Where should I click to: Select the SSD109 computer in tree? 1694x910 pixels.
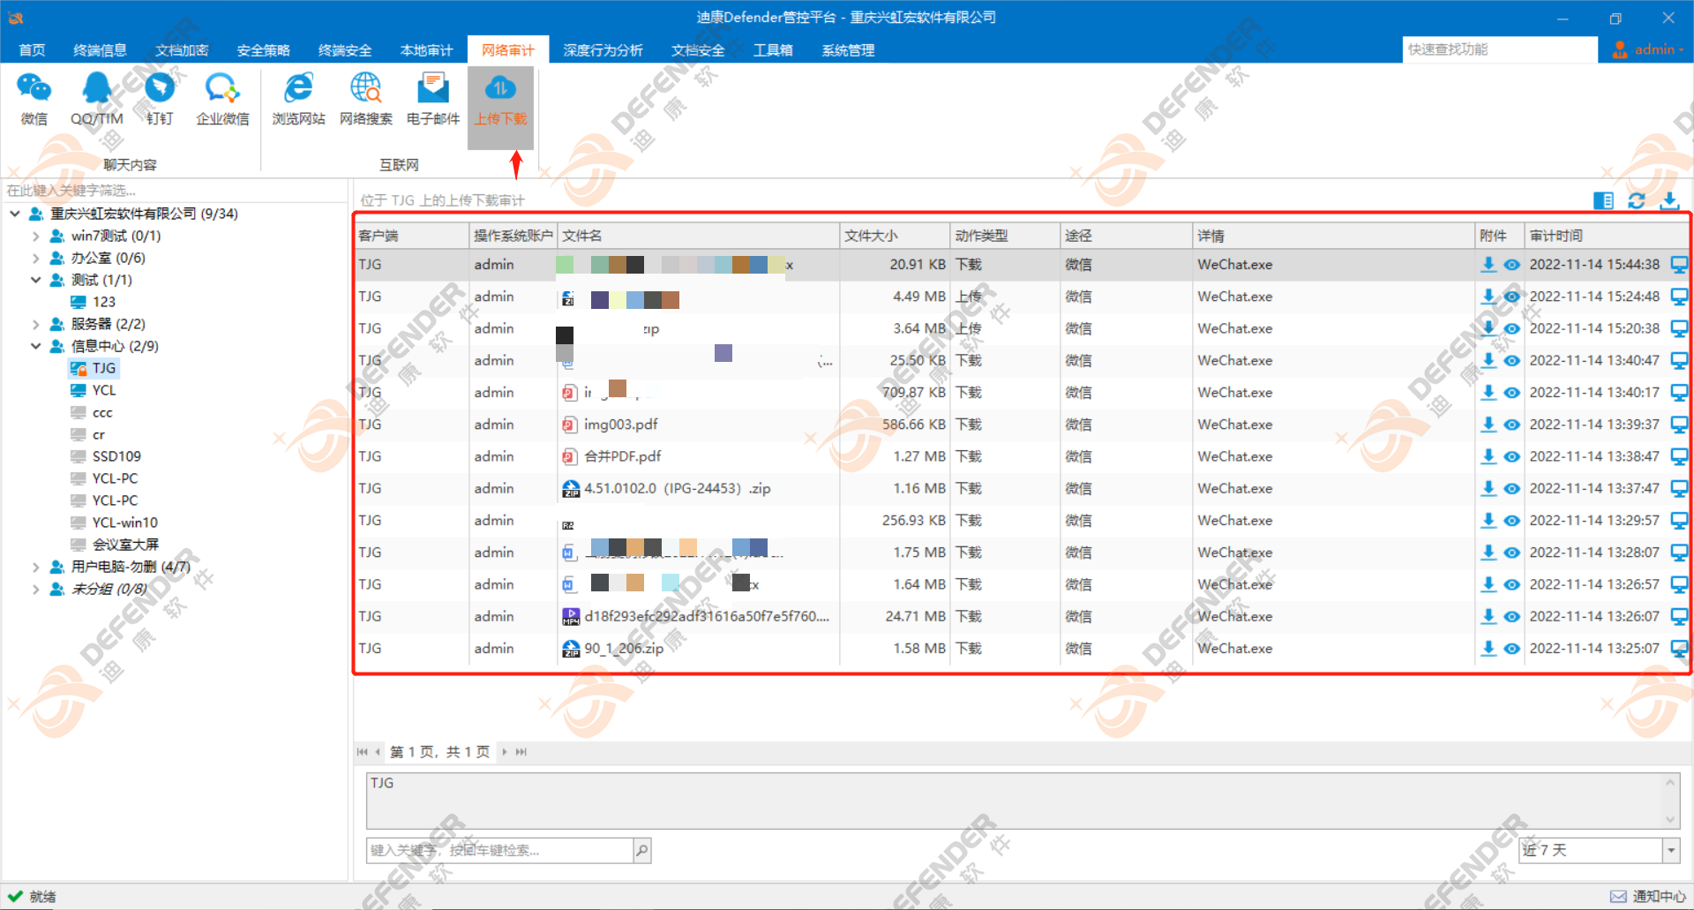pos(116,456)
